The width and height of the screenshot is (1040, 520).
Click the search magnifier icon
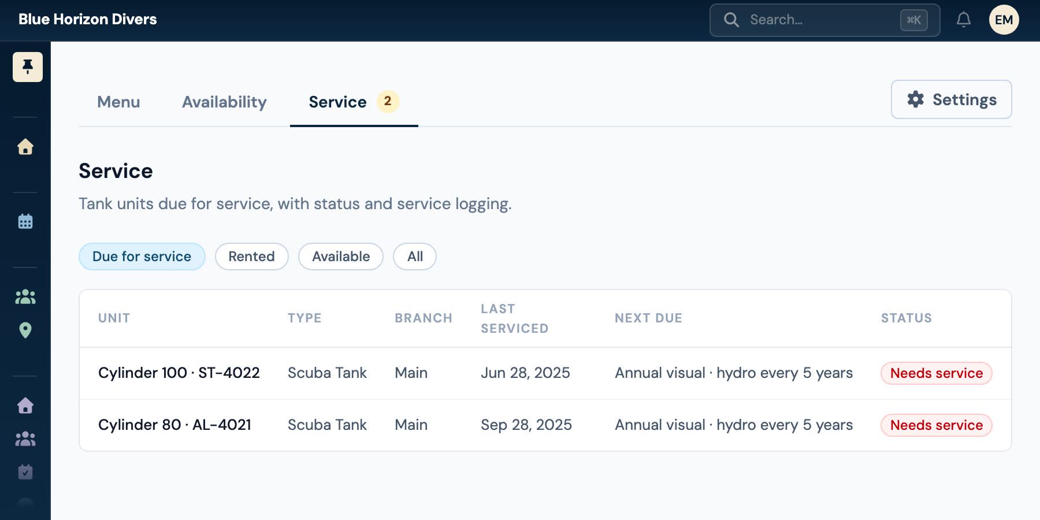(731, 20)
